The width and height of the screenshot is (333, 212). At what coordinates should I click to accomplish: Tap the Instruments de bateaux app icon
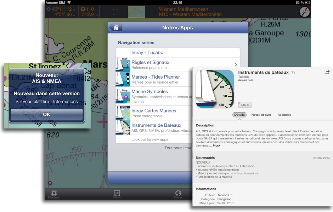coord(215,89)
